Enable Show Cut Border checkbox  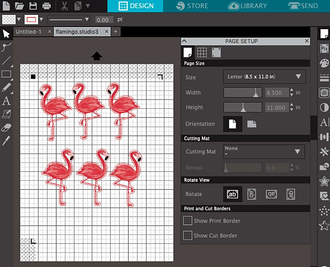pos(187,235)
